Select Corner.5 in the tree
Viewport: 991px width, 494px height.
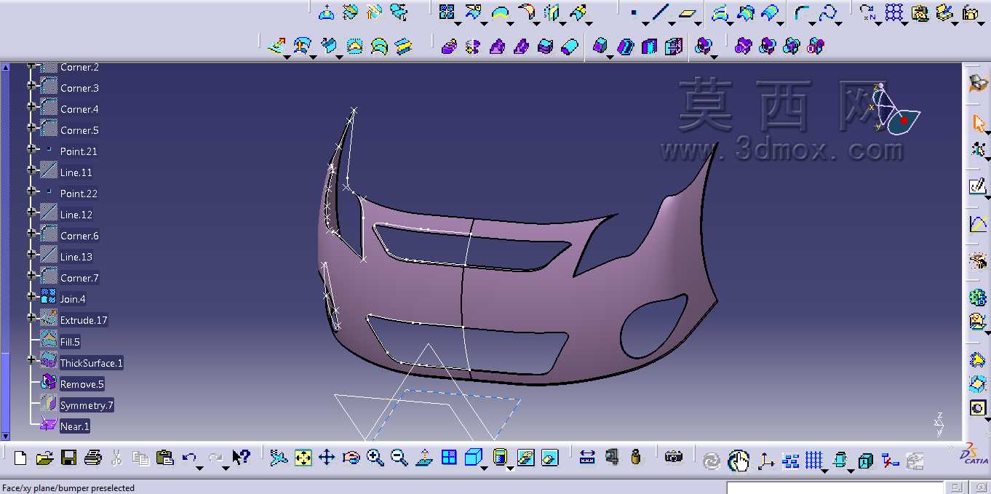click(79, 130)
